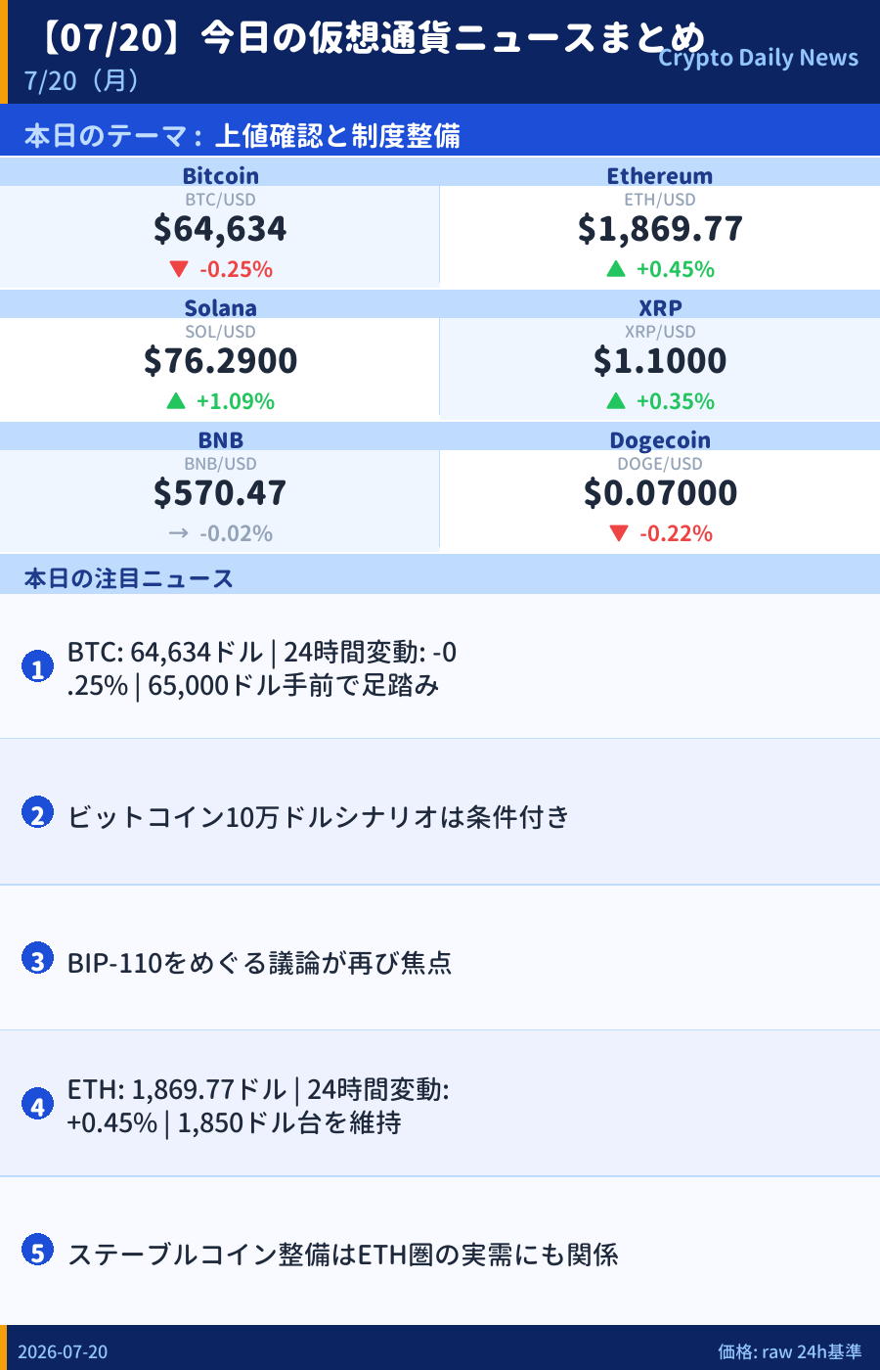880x1370 pixels.
Task: Open the ステーブルコイン整備 news headline
Action: click(x=342, y=1255)
